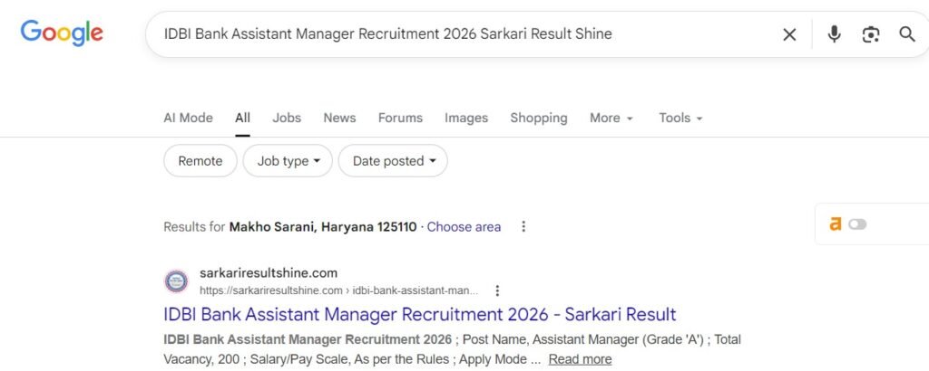The height and width of the screenshot is (371, 929).
Task: Clear the search query with X icon
Action: click(x=789, y=34)
